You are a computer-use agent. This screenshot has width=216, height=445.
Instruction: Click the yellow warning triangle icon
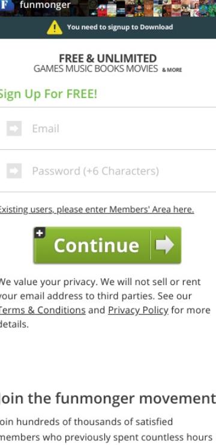pos(55,28)
